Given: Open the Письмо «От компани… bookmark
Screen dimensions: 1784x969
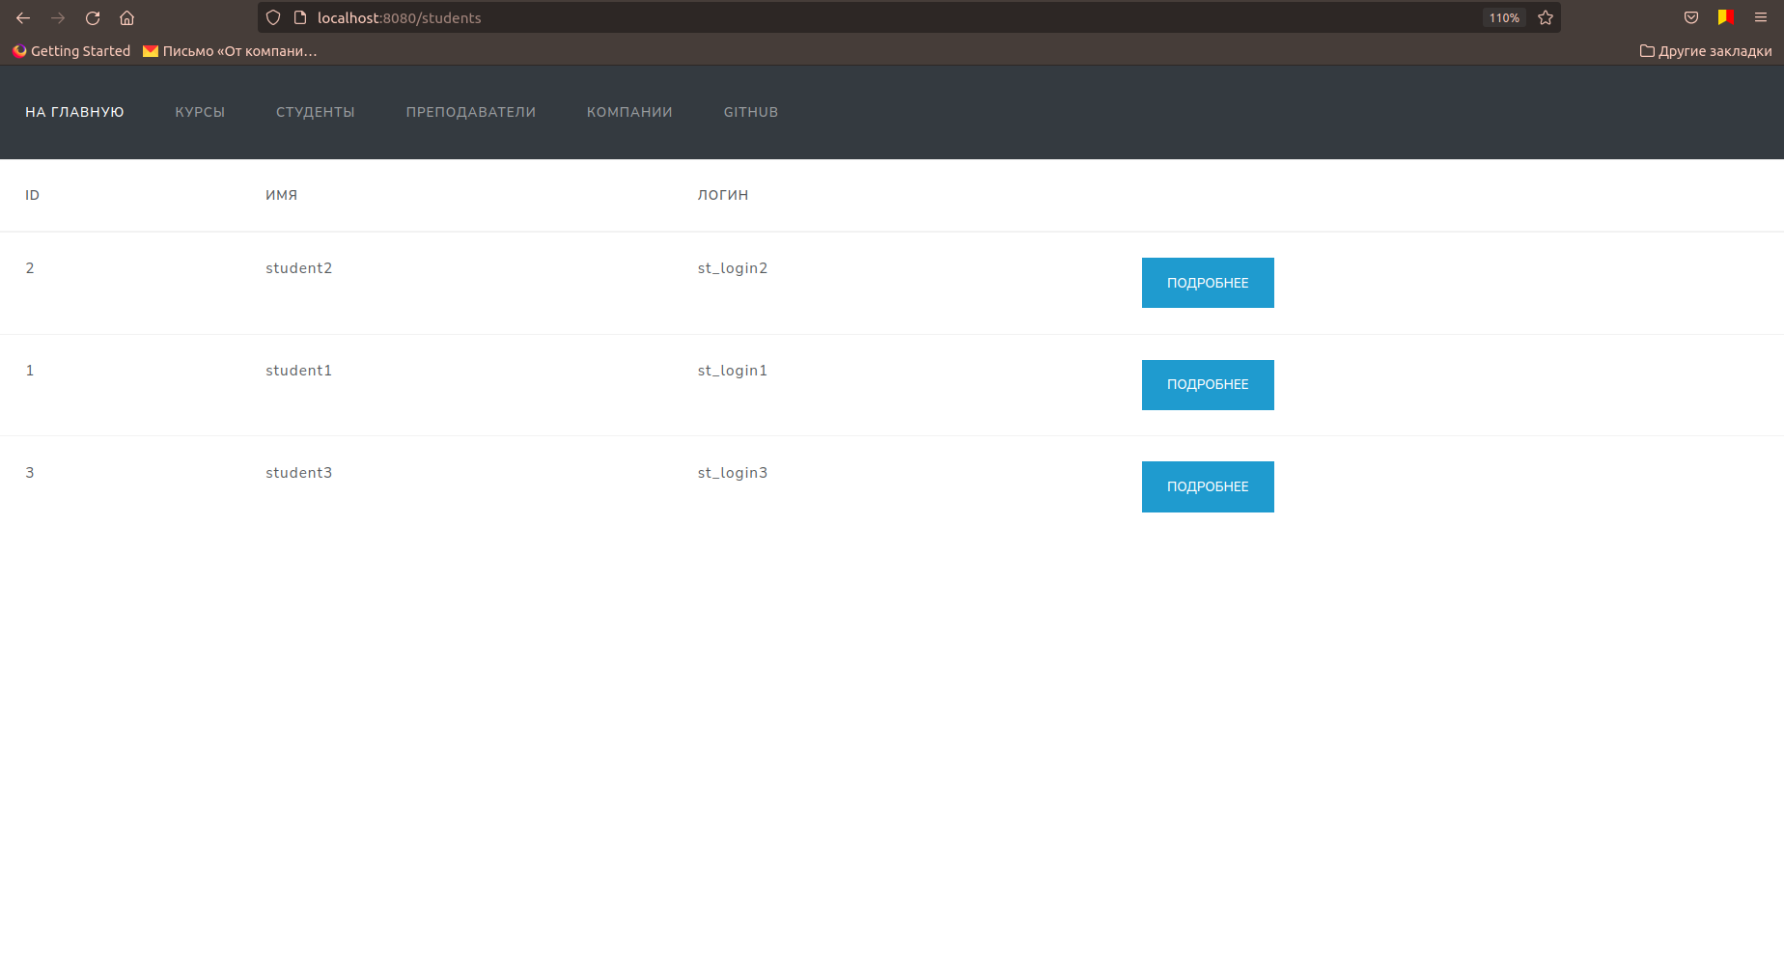Looking at the screenshot, I should pyautogui.click(x=230, y=51).
